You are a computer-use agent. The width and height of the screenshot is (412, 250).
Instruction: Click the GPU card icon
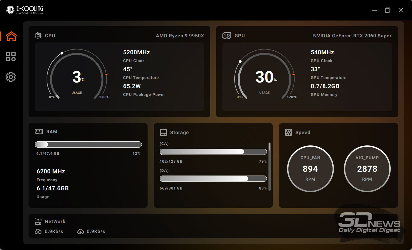226,36
